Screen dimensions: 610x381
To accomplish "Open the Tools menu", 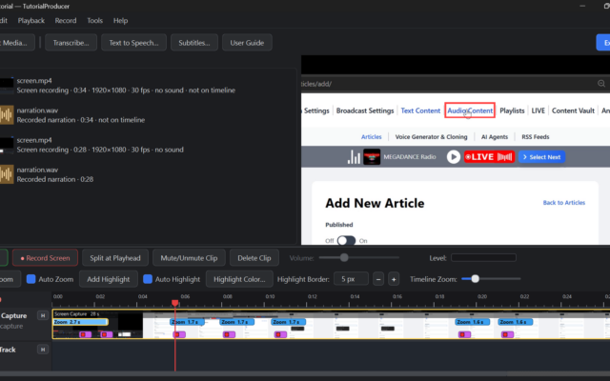I will coord(95,21).
